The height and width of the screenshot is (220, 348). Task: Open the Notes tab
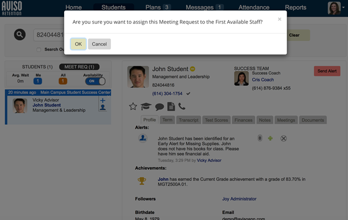pyautogui.click(x=265, y=120)
